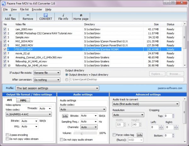Click Info button beside Force video tag

click(x=139, y=135)
